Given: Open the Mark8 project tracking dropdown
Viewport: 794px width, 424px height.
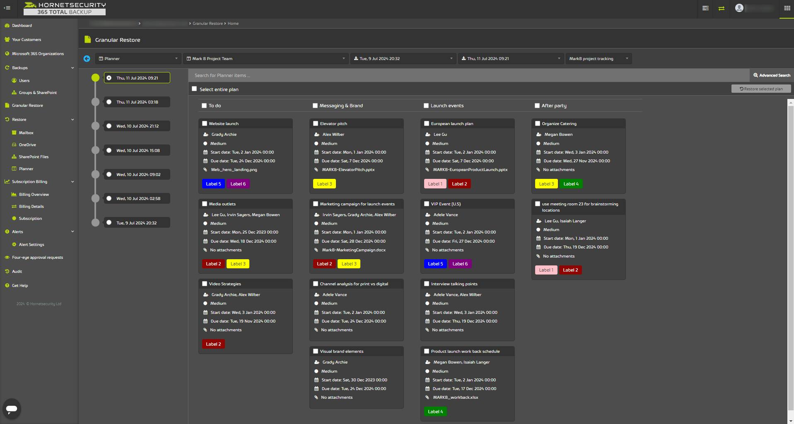Looking at the screenshot, I should (598, 59).
